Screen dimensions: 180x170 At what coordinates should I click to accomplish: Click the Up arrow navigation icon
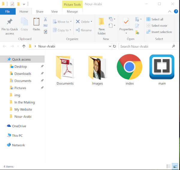coord(24,46)
